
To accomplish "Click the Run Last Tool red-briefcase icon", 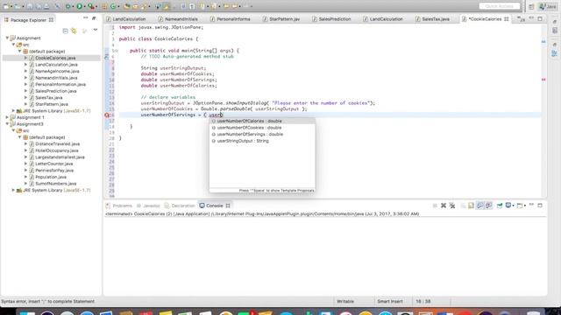I will click(91, 6).
